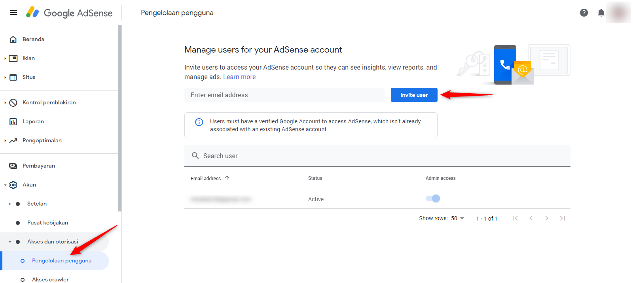Expand the Iklan menu arrow
Image resolution: width=633 pixels, height=283 pixels.
[5, 58]
